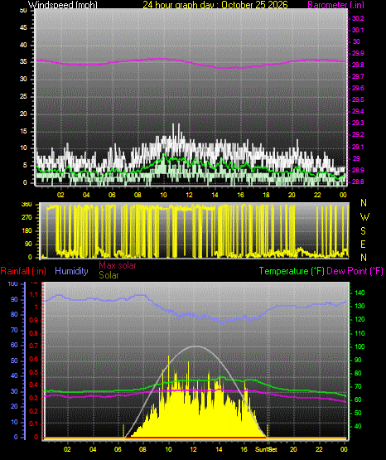Click the "70" on the blue humidity axis
Image resolution: width=386 pixels, height=460 pixels.
point(14,330)
